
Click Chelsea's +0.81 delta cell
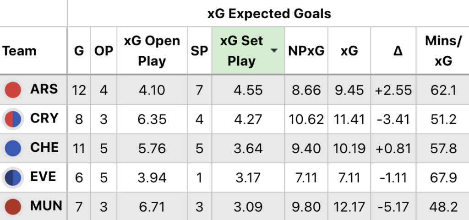(393, 148)
